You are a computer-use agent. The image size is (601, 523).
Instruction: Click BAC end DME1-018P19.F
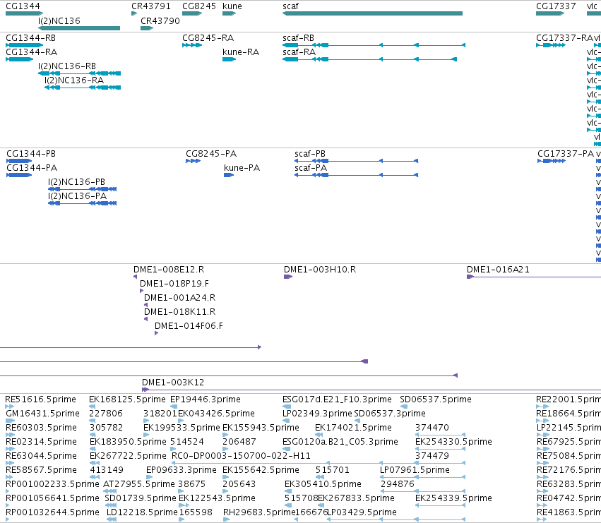[174, 284]
